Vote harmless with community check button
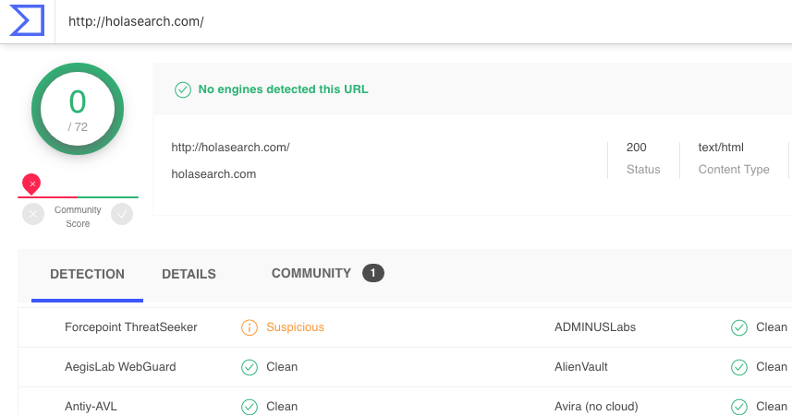792x415 pixels. 122,214
